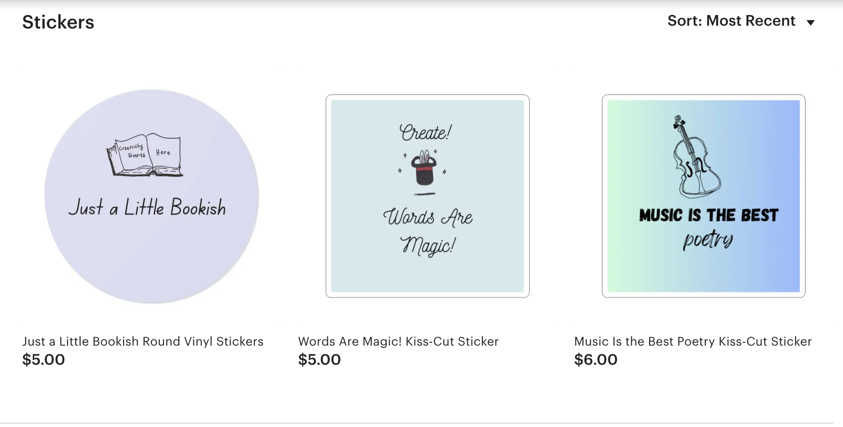Open the Sort: Most Recent dropdown

[731, 21]
